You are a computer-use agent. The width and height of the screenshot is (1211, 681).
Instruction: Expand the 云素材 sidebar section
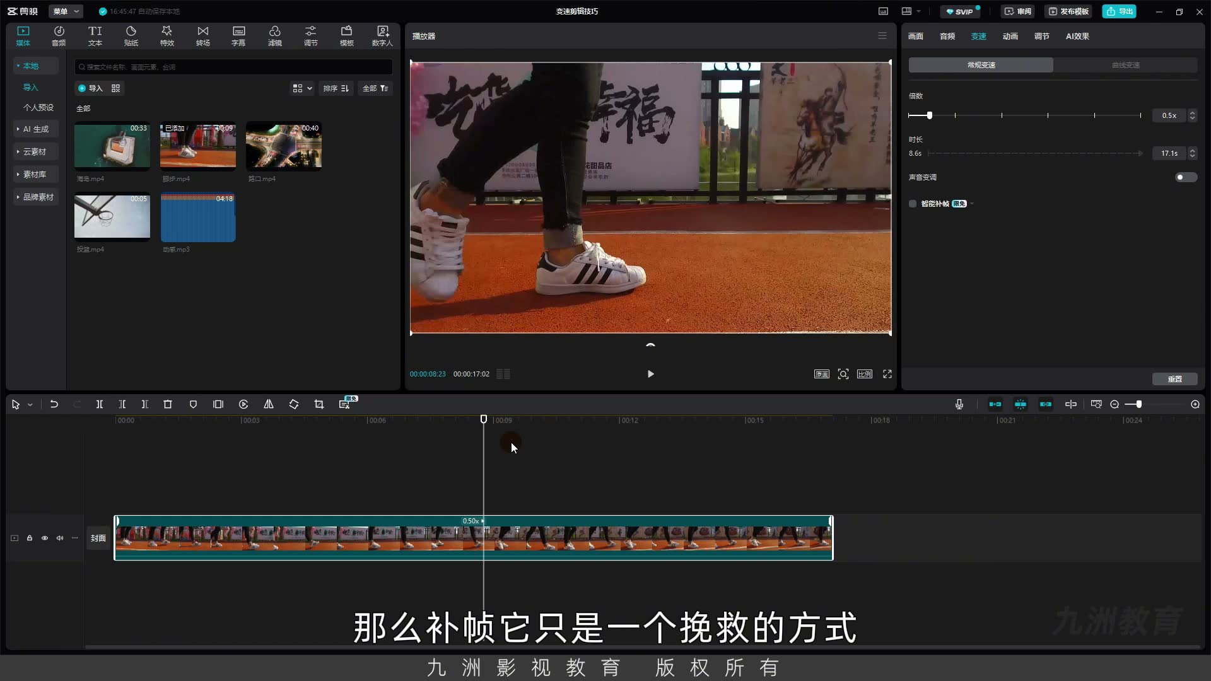pyautogui.click(x=35, y=151)
